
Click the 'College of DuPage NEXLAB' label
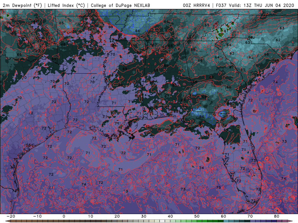(x=120, y=5)
